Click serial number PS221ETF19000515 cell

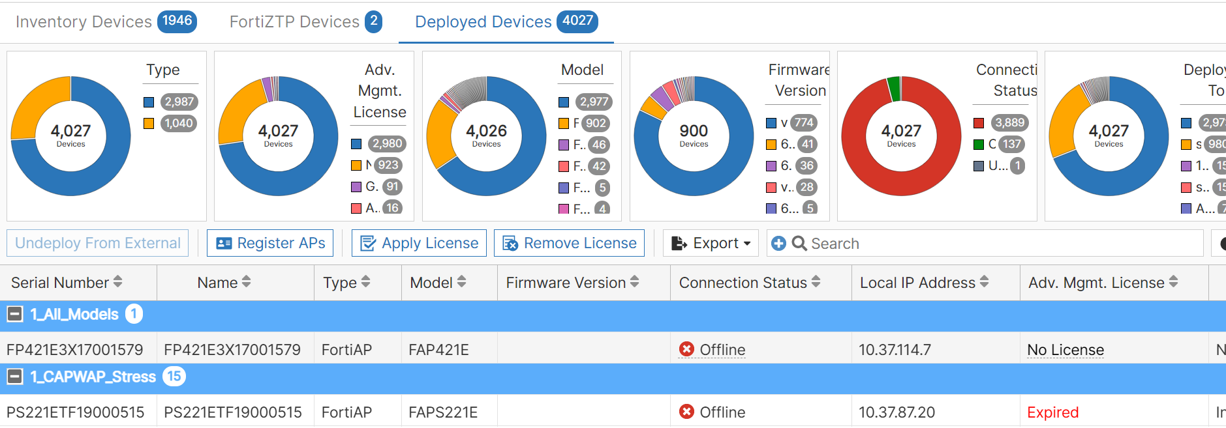pyautogui.click(x=76, y=412)
